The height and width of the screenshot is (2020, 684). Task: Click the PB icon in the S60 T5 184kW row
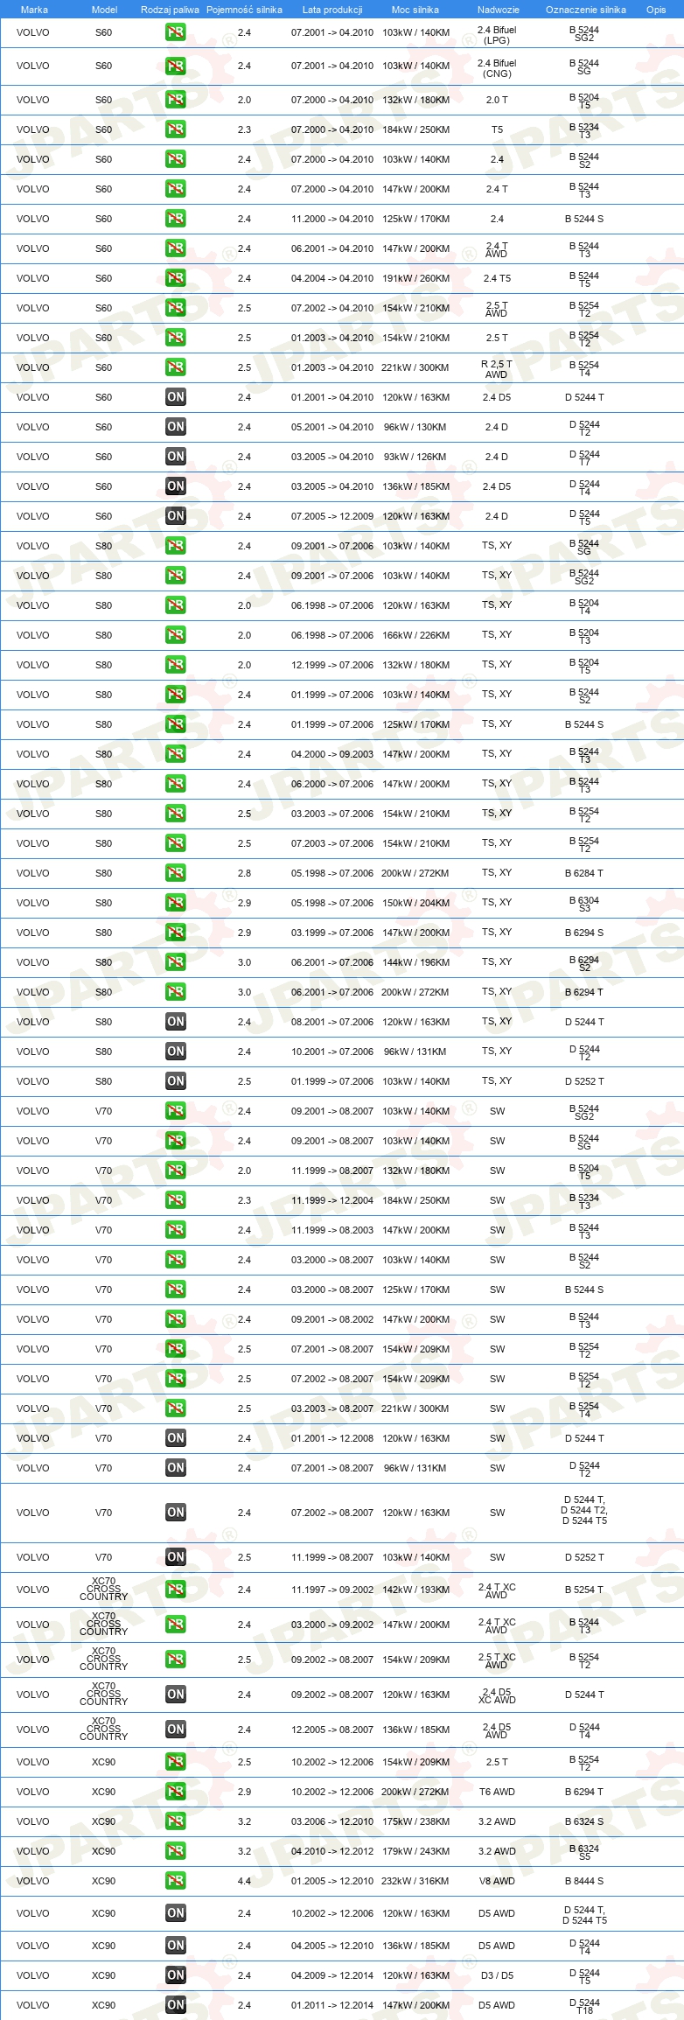pos(175,129)
